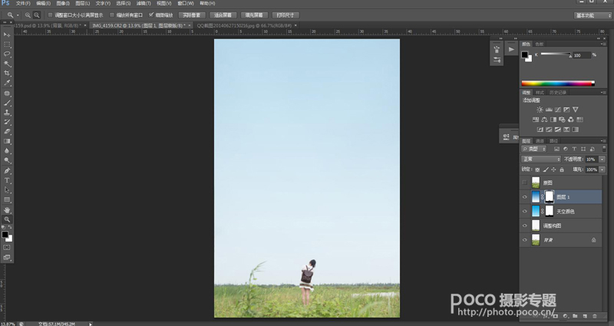Viewport: 614px width, 326px height.
Task: Select the Magic Wand tool
Action: [7, 64]
